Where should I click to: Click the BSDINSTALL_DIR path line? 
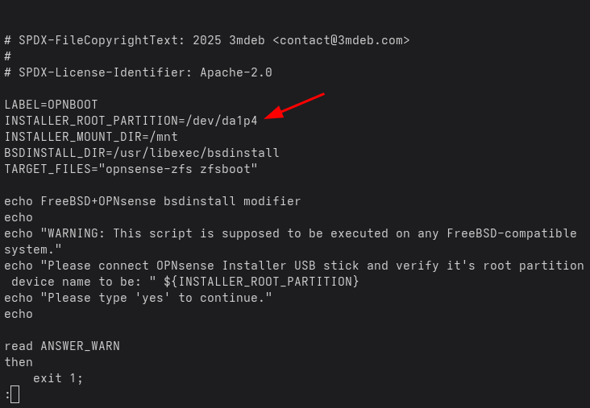[x=142, y=153]
